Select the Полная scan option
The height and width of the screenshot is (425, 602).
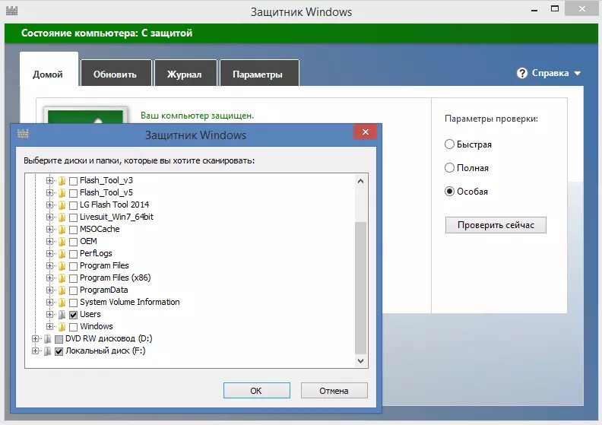[449, 168]
